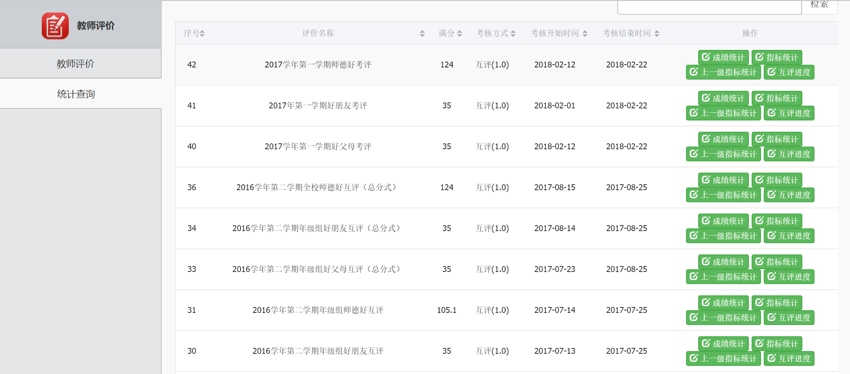This screenshot has height=374, width=850.
Task: Sort by 考核结束时间 column arrows
Action: (656, 34)
